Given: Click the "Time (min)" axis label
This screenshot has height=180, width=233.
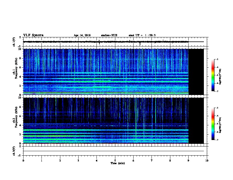Looking at the screenshot, I should click(118, 163).
